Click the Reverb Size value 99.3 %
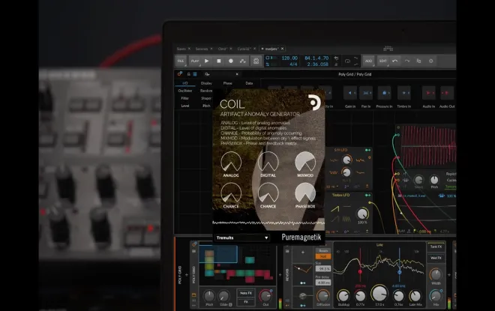This screenshot has height=311, width=495. point(323,269)
